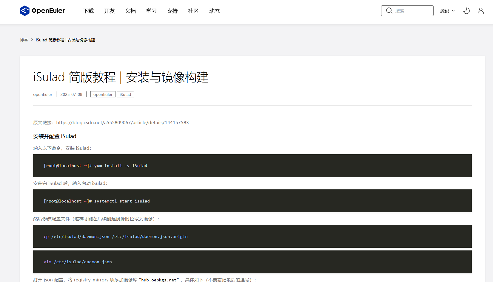This screenshot has width=493, height=282.
Task: Go to 博客 breadcrumb link
Action: (24, 40)
